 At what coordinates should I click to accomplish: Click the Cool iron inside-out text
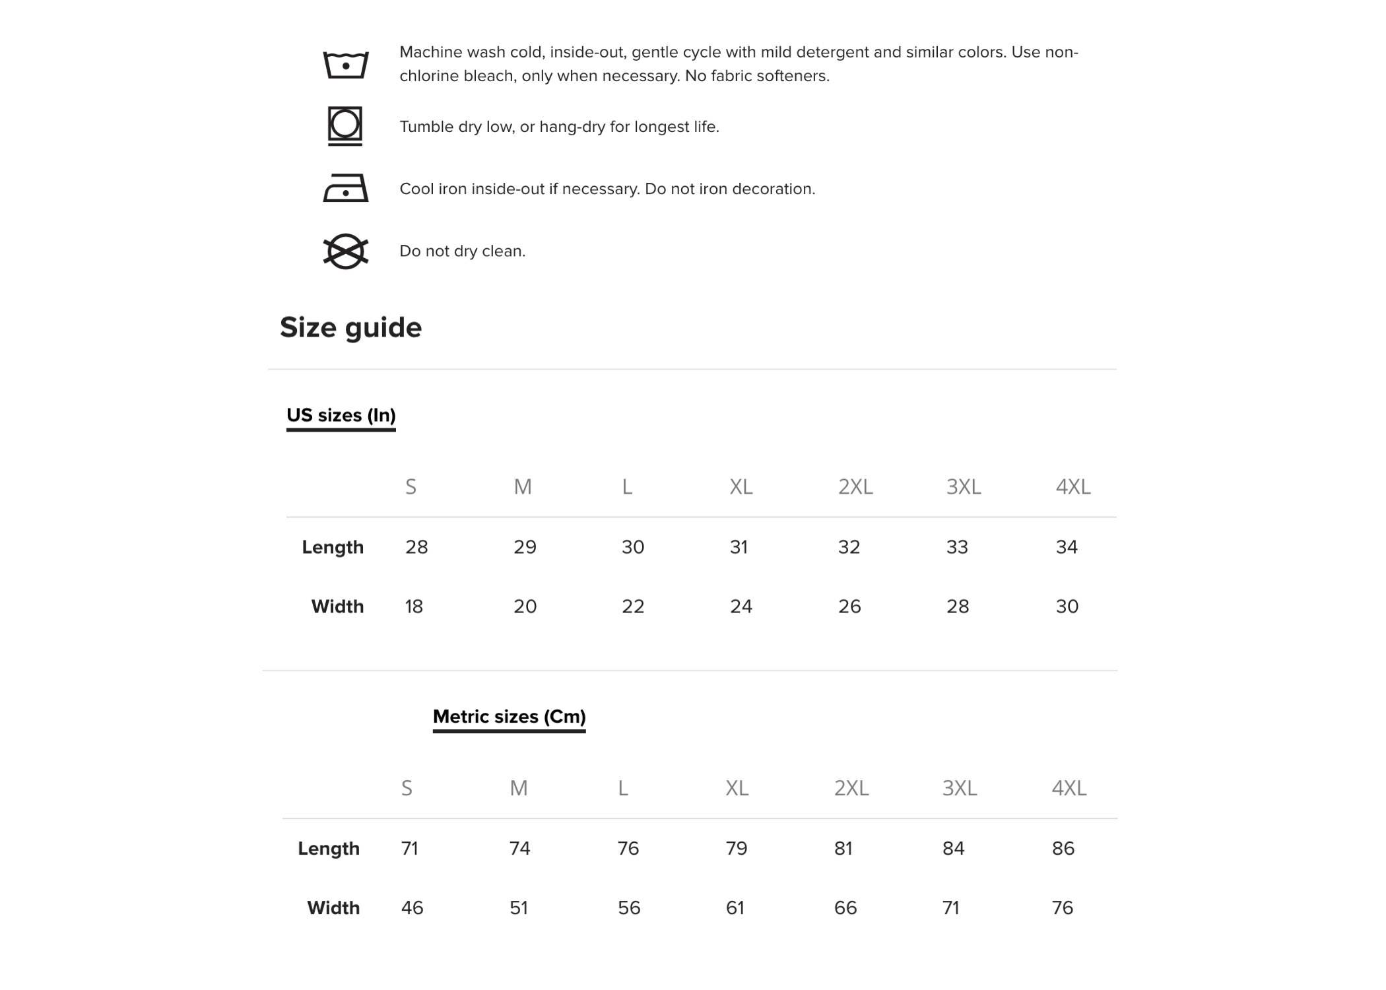[608, 189]
